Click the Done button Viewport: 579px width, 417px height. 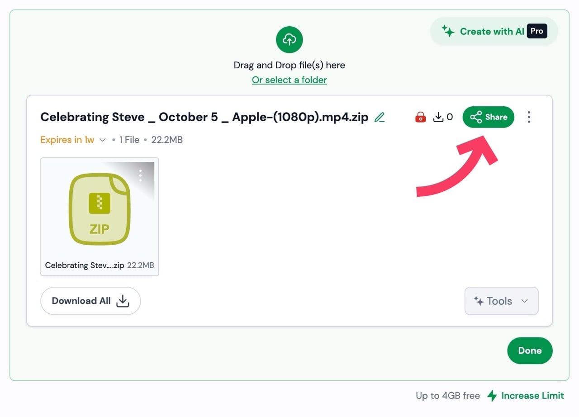click(x=530, y=351)
